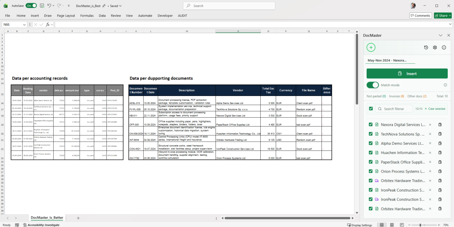Click the Comments button

click(420, 15)
